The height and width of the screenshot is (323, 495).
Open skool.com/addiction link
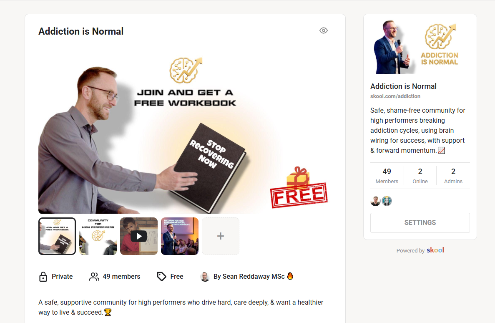click(395, 96)
